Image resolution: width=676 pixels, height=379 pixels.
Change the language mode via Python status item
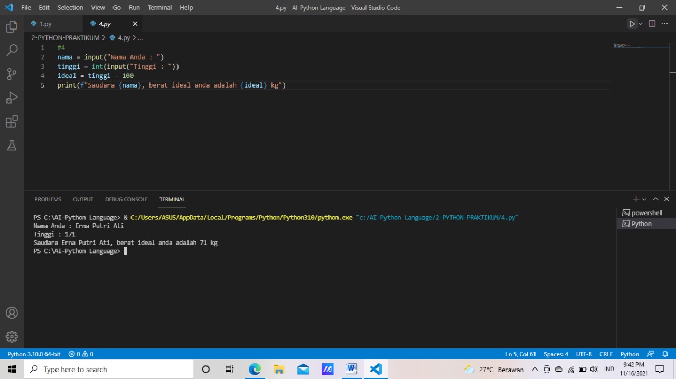click(x=629, y=354)
